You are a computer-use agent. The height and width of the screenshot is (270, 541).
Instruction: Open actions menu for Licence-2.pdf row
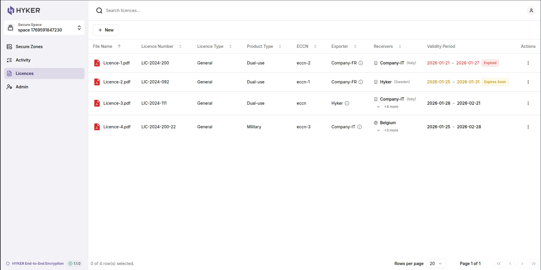pos(528,82)
